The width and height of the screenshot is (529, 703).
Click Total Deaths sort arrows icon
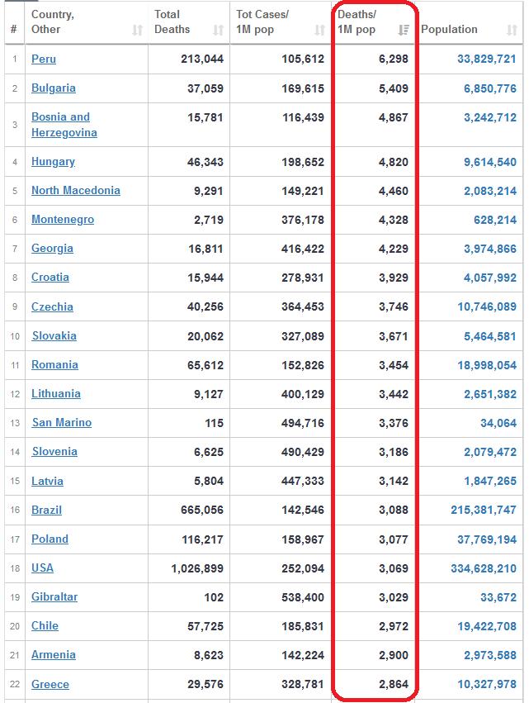[x=218, y=30]
